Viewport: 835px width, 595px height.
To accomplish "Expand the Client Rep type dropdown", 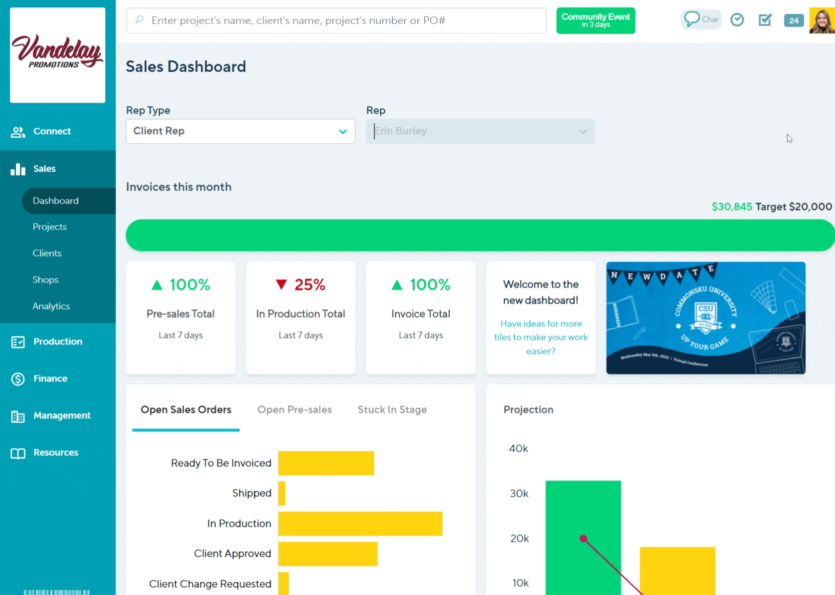I will click(x=240, y=131).
